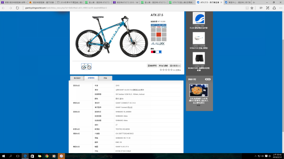The image size is (284, 159).
Task: Switch to the first Yahoo search browser tab
Action: [14, 2]
